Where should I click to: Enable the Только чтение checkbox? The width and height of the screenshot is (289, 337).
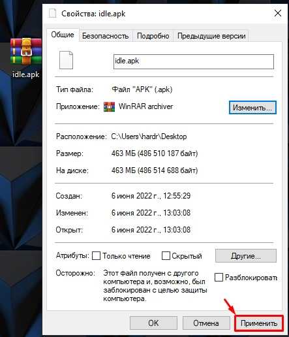point(96,256)
